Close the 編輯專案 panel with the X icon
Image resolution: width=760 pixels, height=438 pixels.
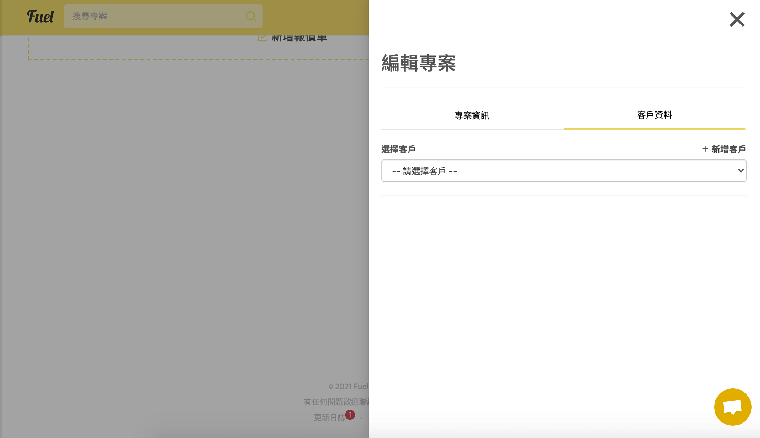coord(737,19)
